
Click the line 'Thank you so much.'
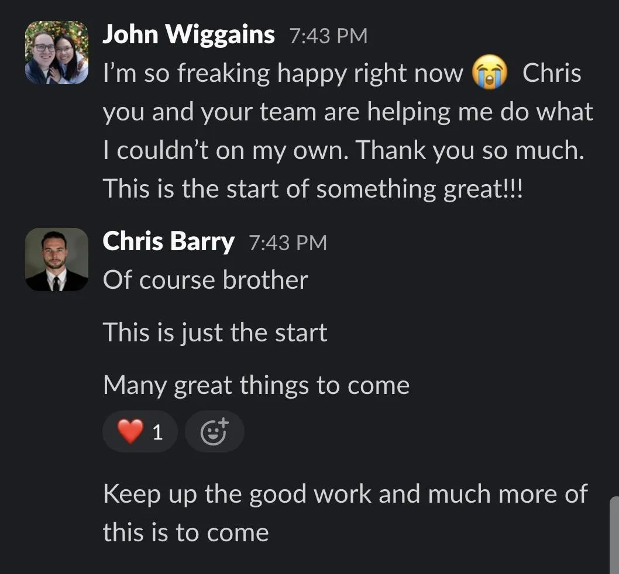470,150
